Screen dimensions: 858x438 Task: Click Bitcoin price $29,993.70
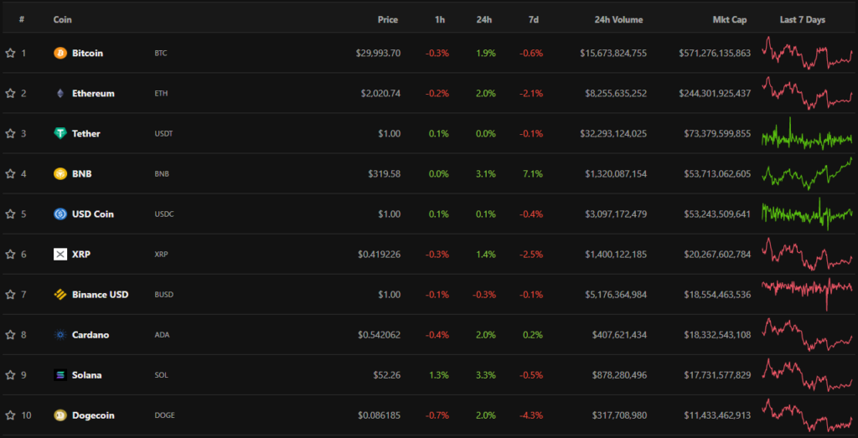378,53
